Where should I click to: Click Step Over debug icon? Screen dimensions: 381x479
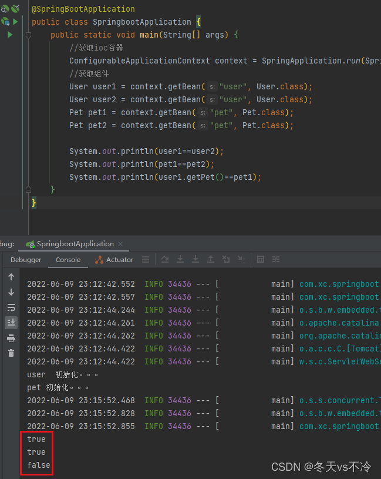point(165,259)
